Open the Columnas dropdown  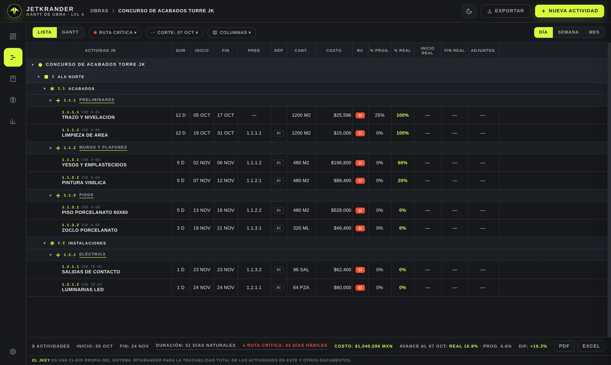point(232,33)
